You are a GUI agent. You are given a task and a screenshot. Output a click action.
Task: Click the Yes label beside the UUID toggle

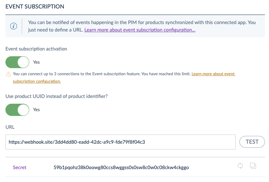tap(36, 109)
